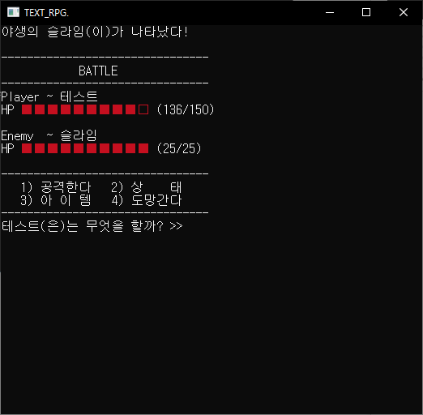Click the enemy HP value (25/25)
The width and height of the screenshot is (423, 415).
pos(179,148)
